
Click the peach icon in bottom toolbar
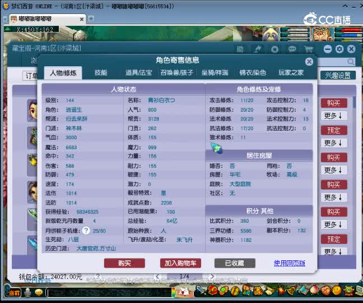(314, 291)
